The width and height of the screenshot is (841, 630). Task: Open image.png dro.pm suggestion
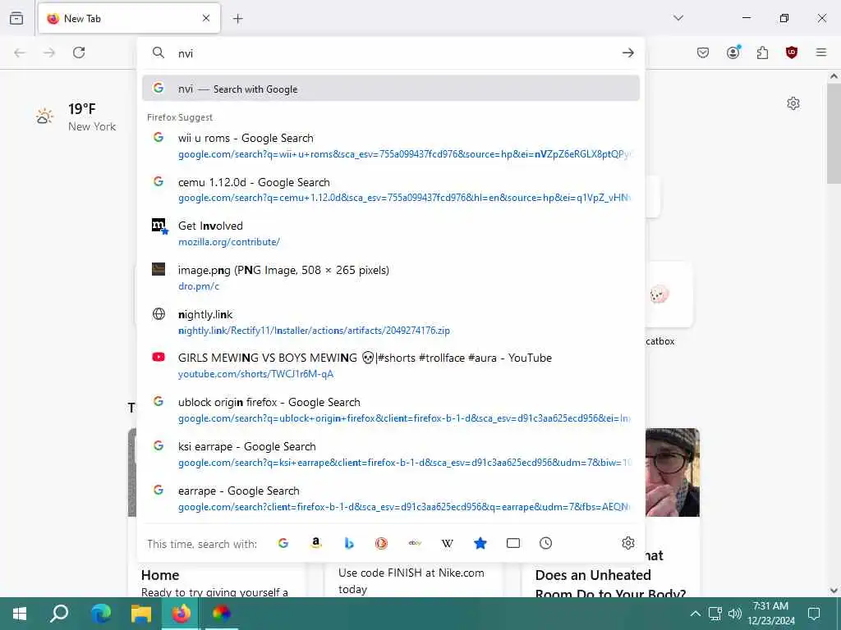click(x=391, y=277)
